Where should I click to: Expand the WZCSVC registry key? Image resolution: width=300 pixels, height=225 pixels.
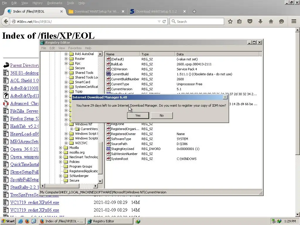66,143
